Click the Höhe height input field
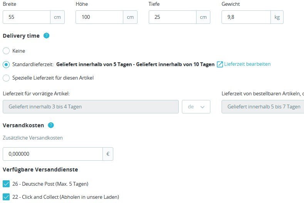304x203 pixels. pos(99,17)
